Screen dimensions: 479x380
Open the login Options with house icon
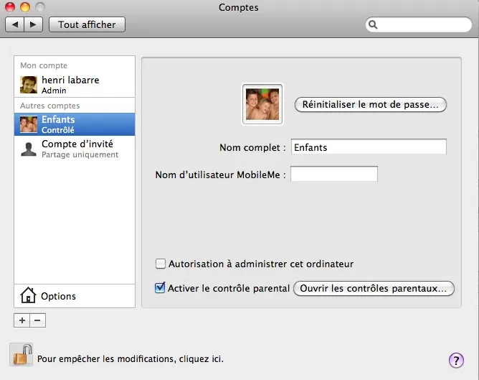click(75, 296)
